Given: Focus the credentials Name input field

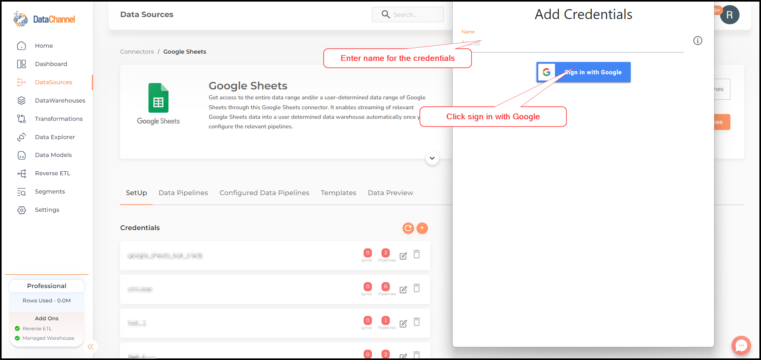Looking at the screenshot, I should 573,44.
